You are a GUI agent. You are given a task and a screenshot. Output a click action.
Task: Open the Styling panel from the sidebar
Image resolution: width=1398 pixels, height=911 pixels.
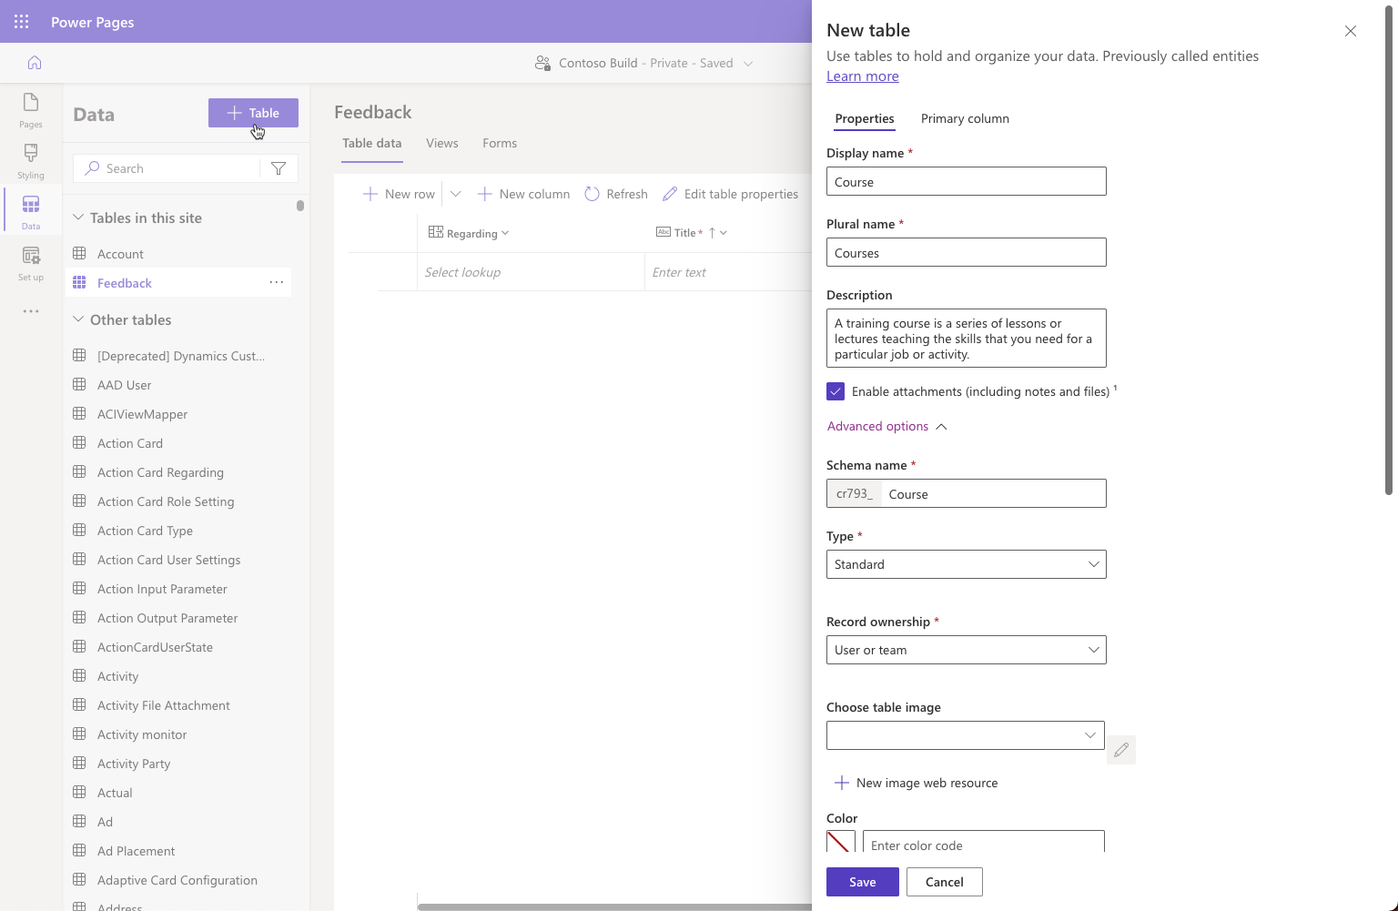(x=30, y=160)
